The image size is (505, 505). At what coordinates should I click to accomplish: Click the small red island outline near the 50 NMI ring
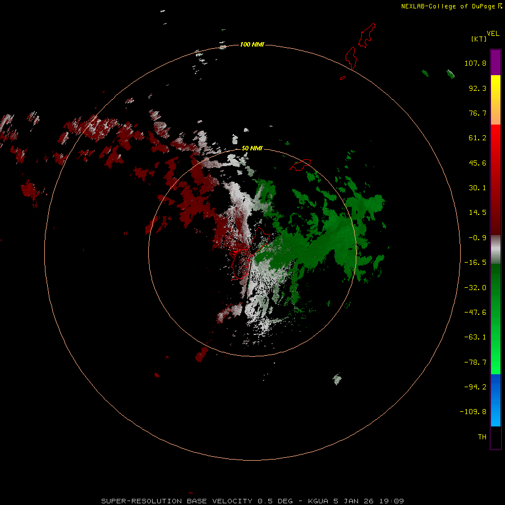click(x=300, y=164)
